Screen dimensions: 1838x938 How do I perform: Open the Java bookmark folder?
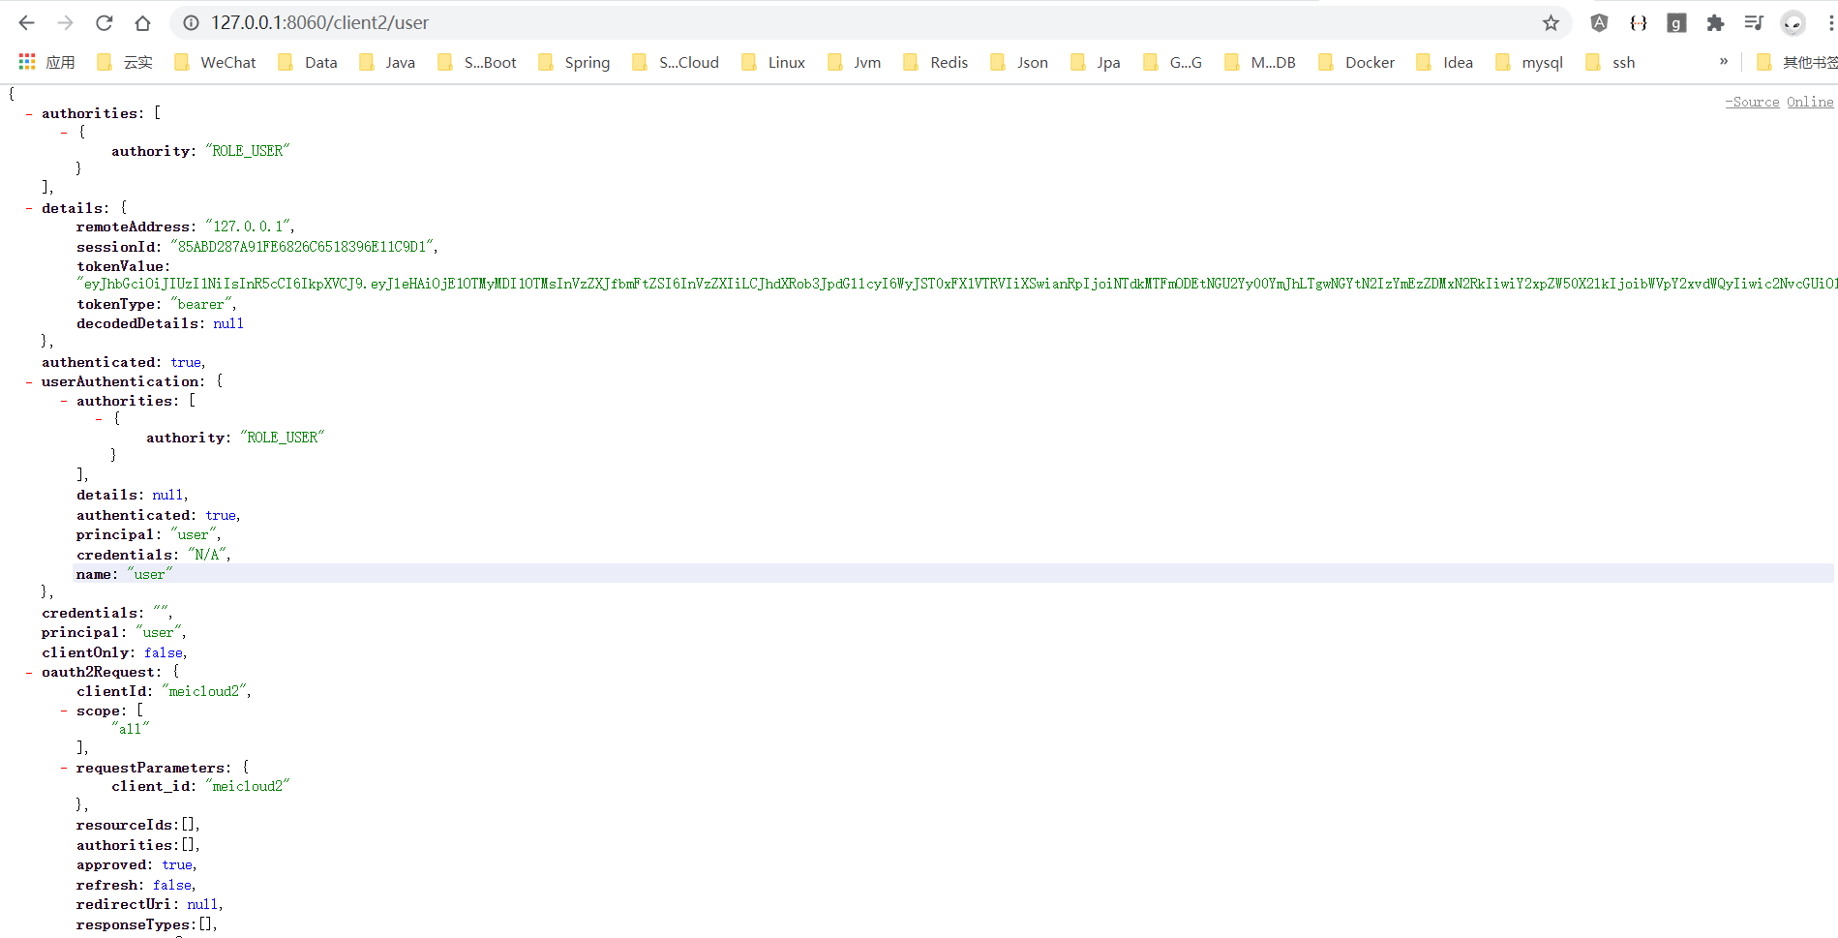(387, 62)
